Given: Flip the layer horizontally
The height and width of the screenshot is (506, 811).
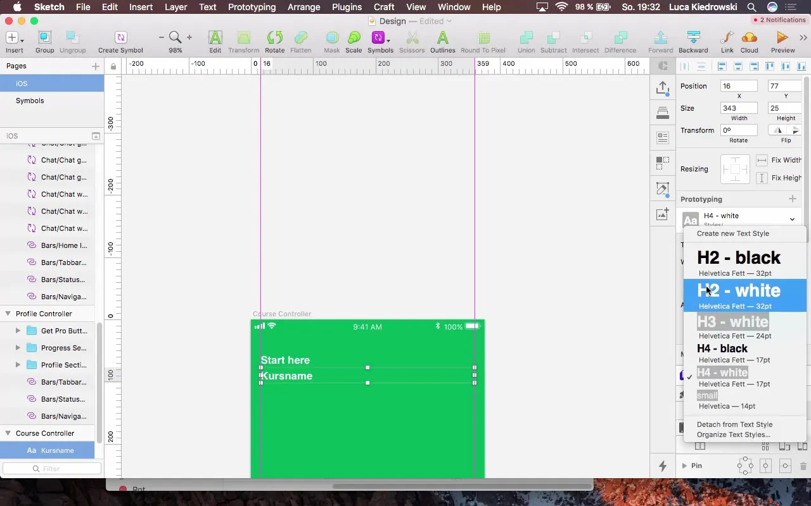Looking at the screenshot, I should click(x=778, y=130).
